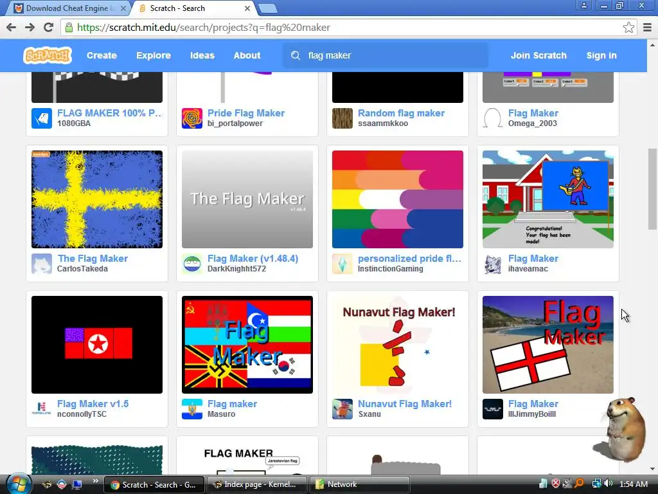Image resolution: width=658 pixels, height=494 pixels.
Task: Open Random flag maker project title
Action: click(x=401, y=113)
